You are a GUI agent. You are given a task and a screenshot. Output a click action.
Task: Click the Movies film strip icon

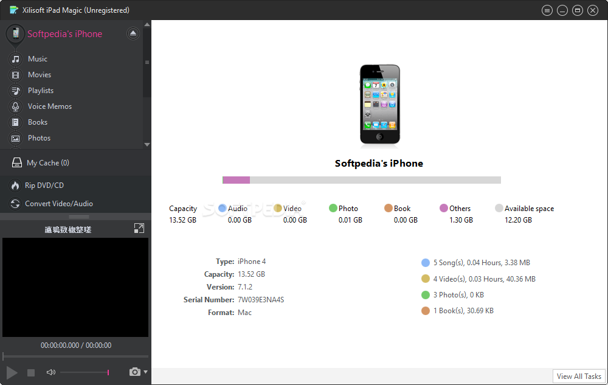(16, 75)
